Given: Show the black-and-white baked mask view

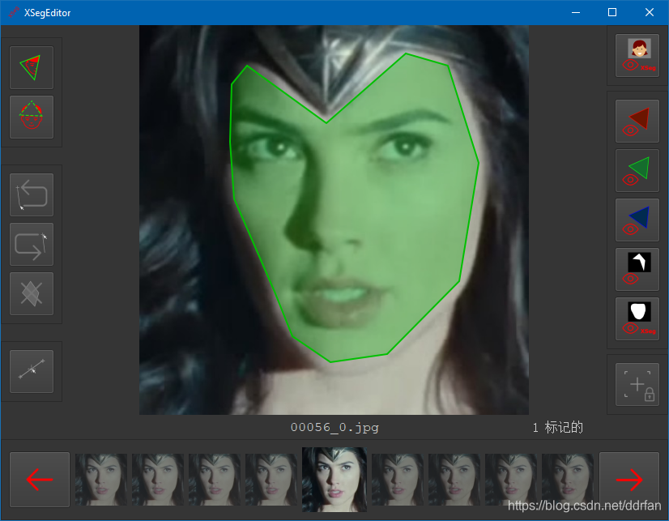Looking at the screenshot, I should 637,270.
